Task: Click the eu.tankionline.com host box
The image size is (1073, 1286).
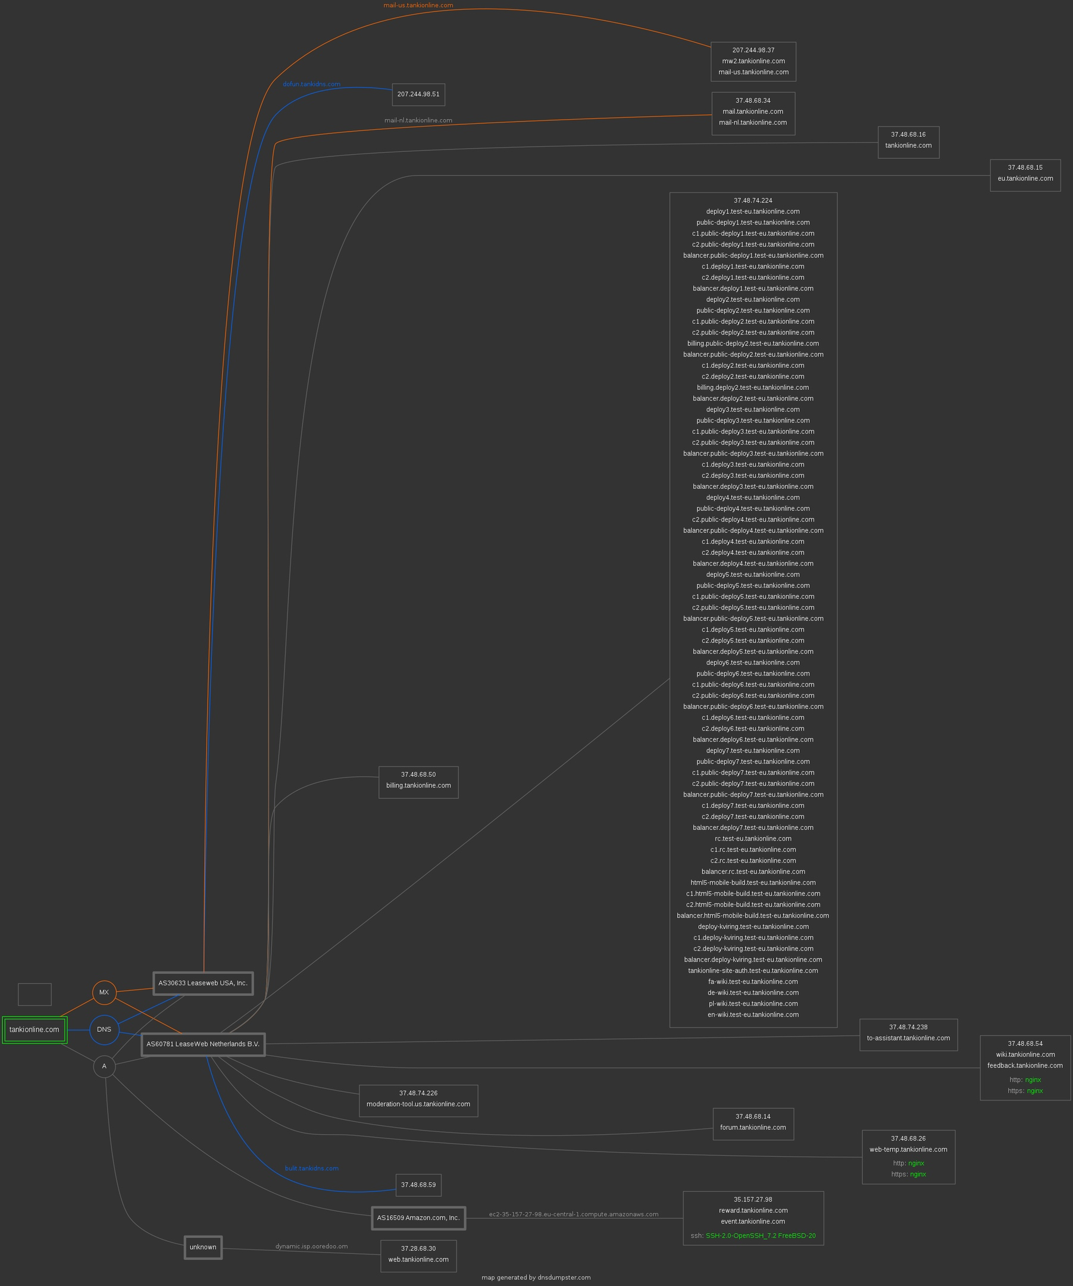Action: coord(1025,175)
